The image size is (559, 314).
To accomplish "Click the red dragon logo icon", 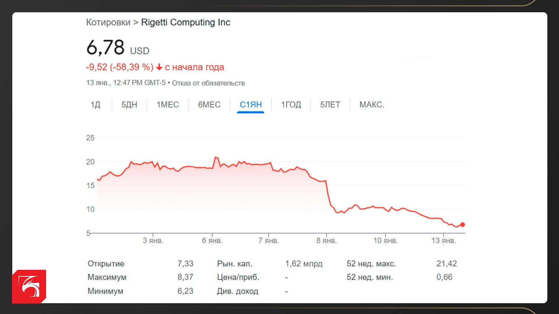I will (29, 286).
